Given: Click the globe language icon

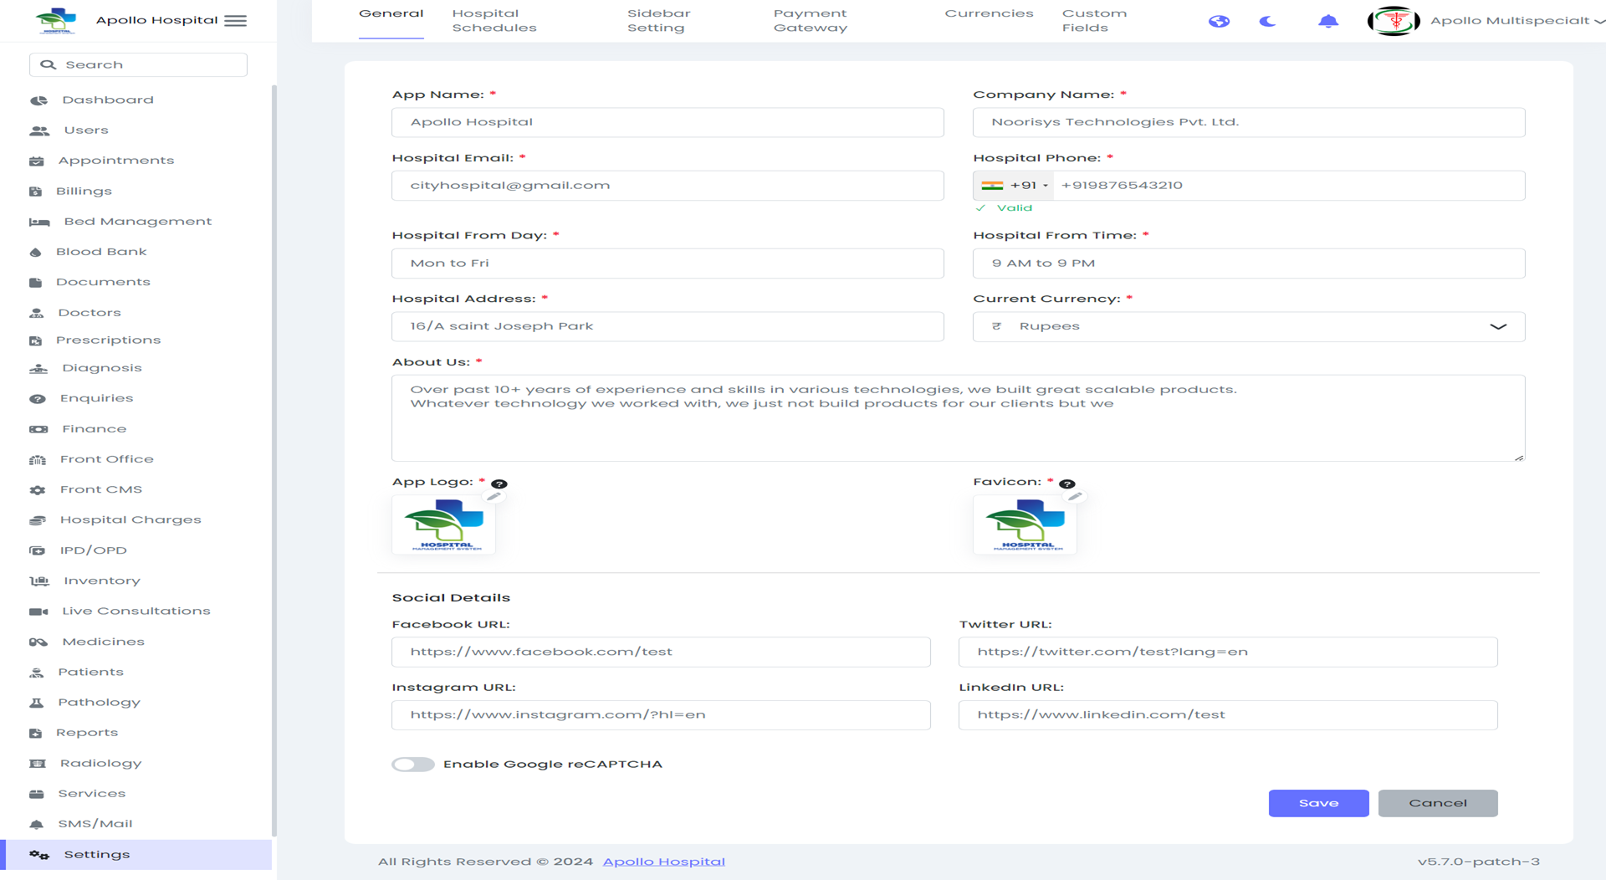Looking at the screenshot, I should pos(1220,22).
